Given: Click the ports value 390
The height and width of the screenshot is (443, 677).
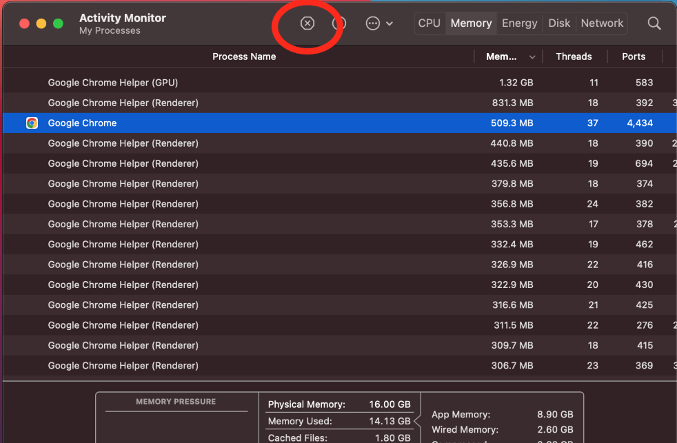Looking at the screenshot, I should point(644,143).
